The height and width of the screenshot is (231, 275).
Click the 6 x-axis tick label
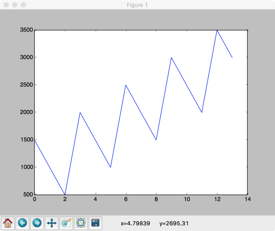coord(126,199)
